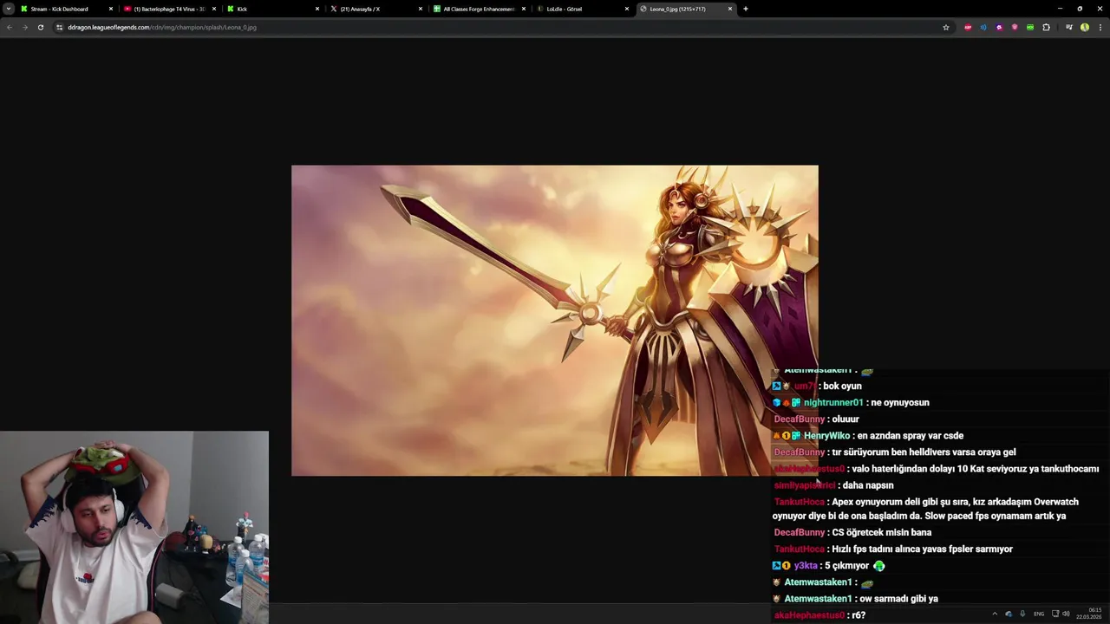Click the chat message 'bok oyun'
The height and width of the screenshot is (624, 1110).
842,387
